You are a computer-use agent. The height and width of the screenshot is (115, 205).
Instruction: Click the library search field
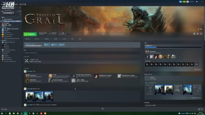pos(10,14)
